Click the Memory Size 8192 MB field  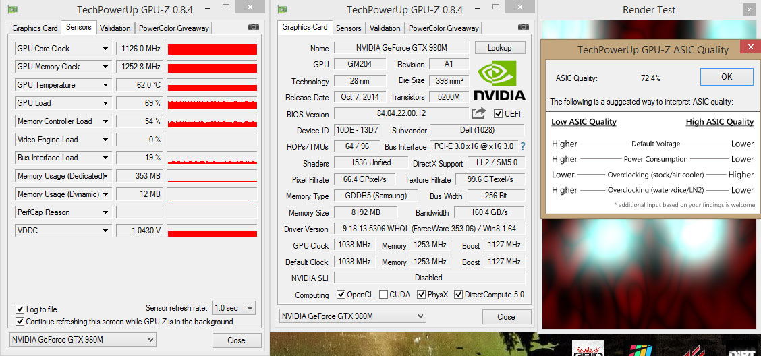tap(366, 212)
